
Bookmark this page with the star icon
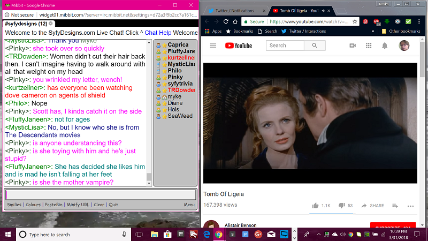coord(355,21)
